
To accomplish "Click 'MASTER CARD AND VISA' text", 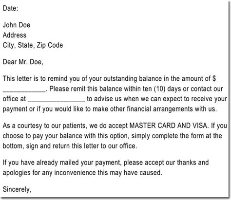I will [x=168, y=126].
